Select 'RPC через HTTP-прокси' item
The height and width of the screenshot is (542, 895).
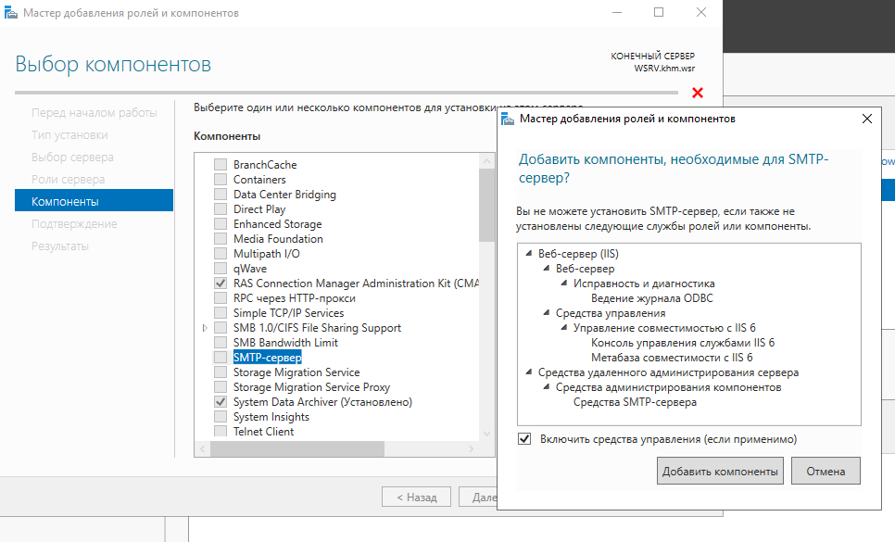coord(294,297)
